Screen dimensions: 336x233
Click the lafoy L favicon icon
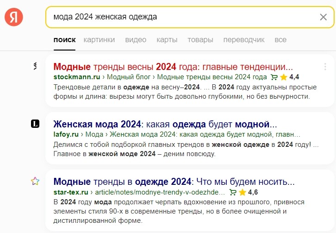(35, 124)
